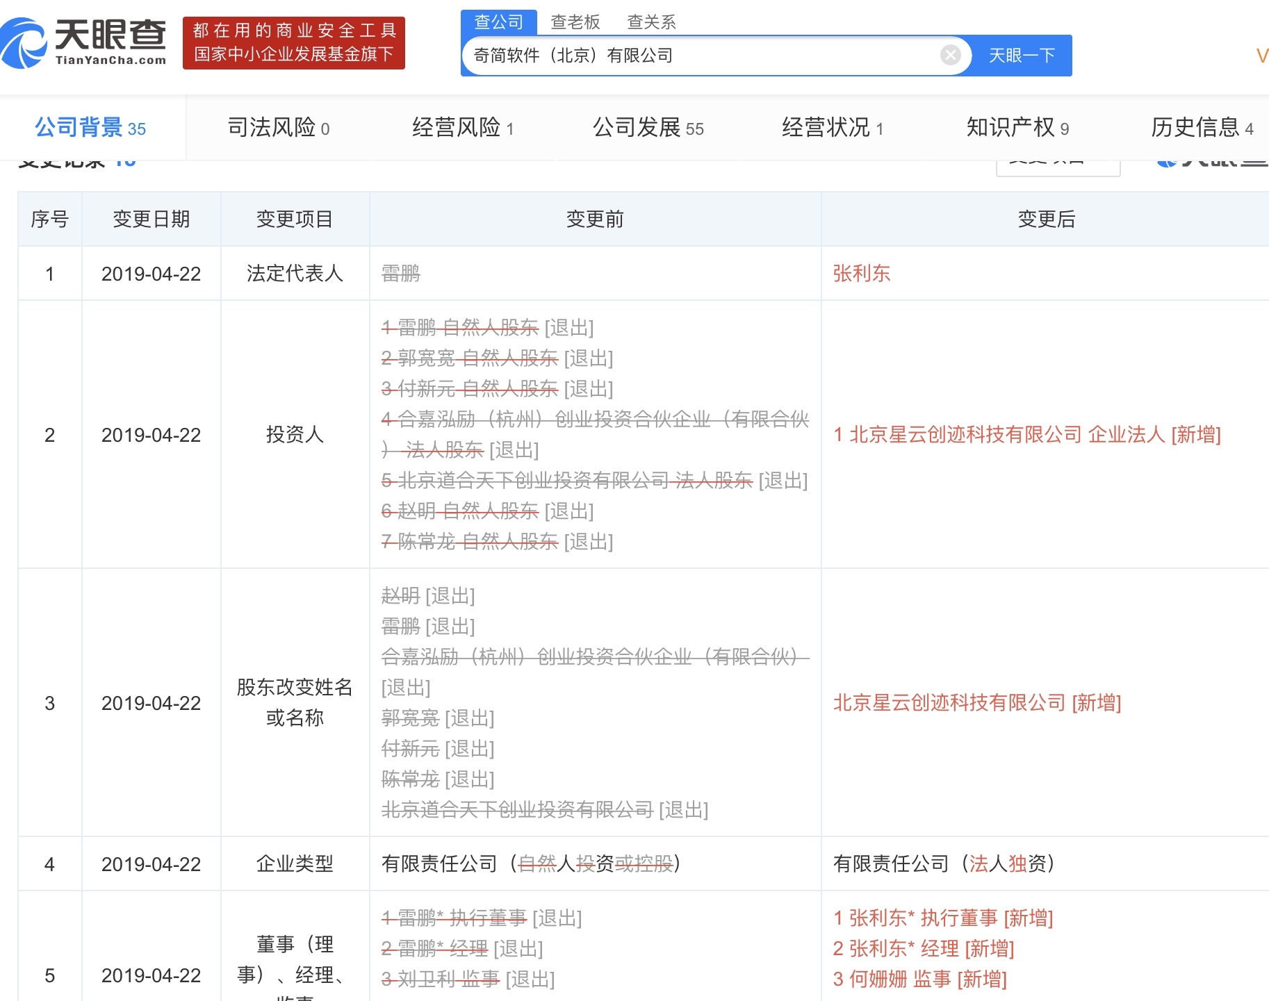Click the date 2019-04-22 in row 1
Image resolution: width=1269 pixels, height=1001 pixels.
pos(152,274)
